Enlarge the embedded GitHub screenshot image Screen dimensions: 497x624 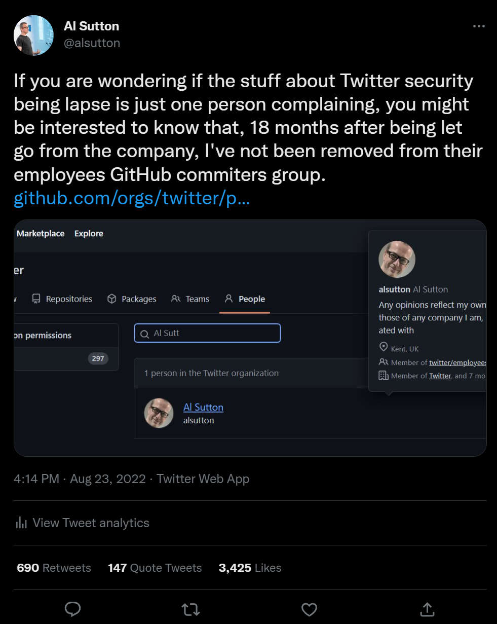[250, 338]
